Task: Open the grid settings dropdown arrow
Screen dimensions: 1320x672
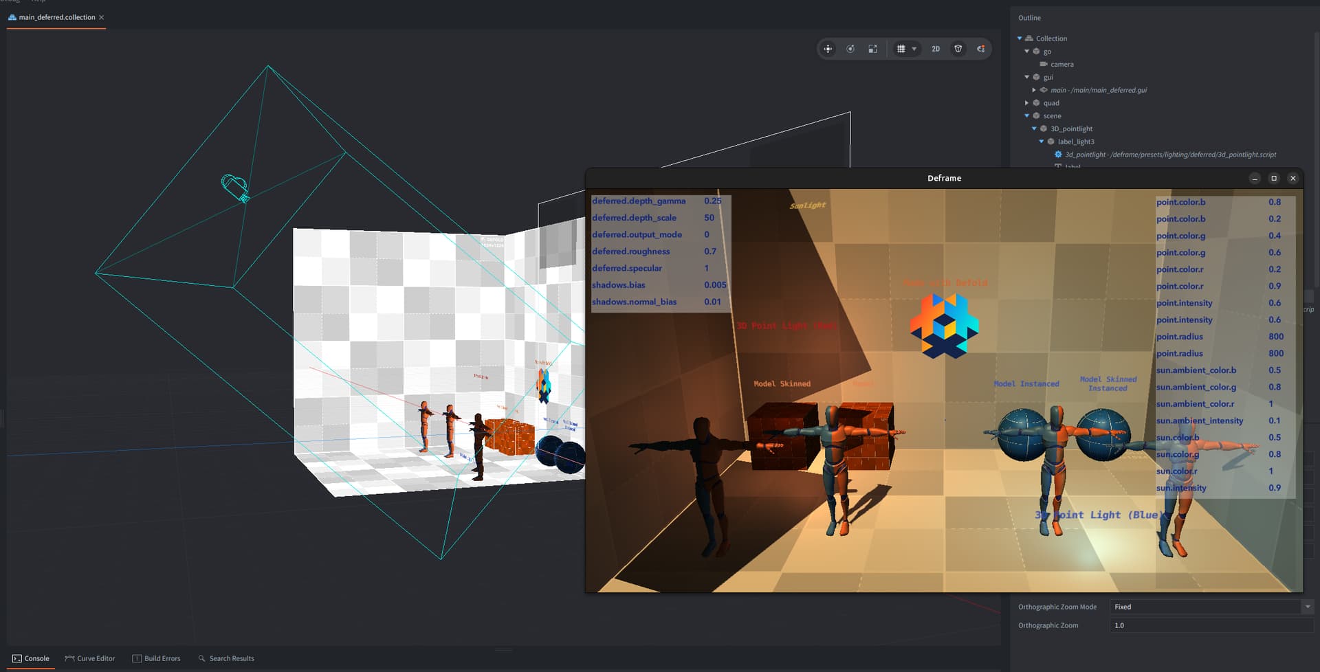Action: point(914,49)
